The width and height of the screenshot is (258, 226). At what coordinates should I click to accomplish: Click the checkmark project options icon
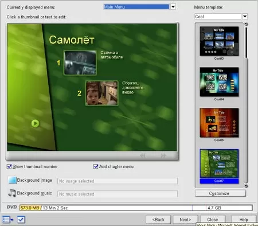coord(21,220)
